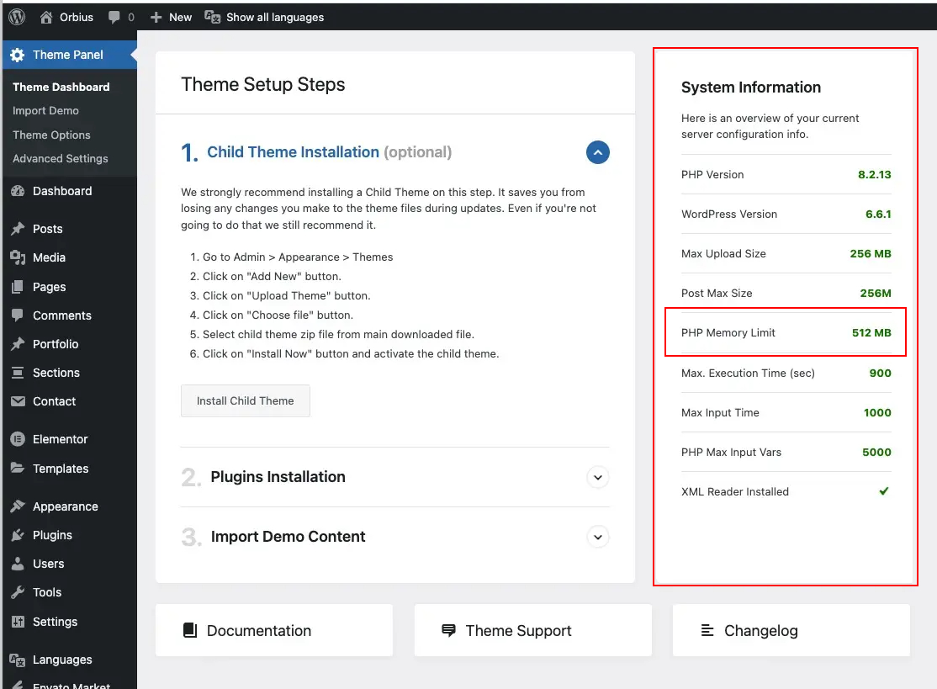The image size is (937, 689).
Task: Click the Documentation book icon
Action: [190, 630]
